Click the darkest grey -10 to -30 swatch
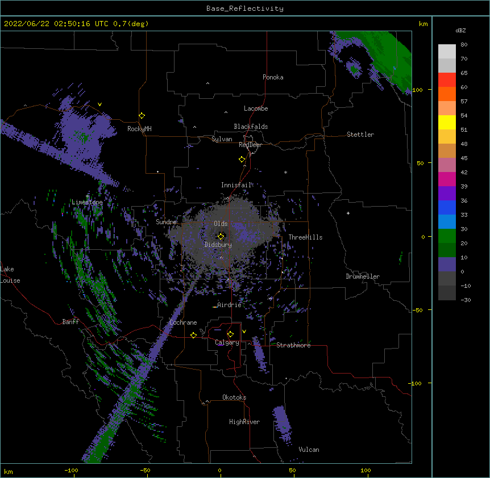 tap(447, 293)
